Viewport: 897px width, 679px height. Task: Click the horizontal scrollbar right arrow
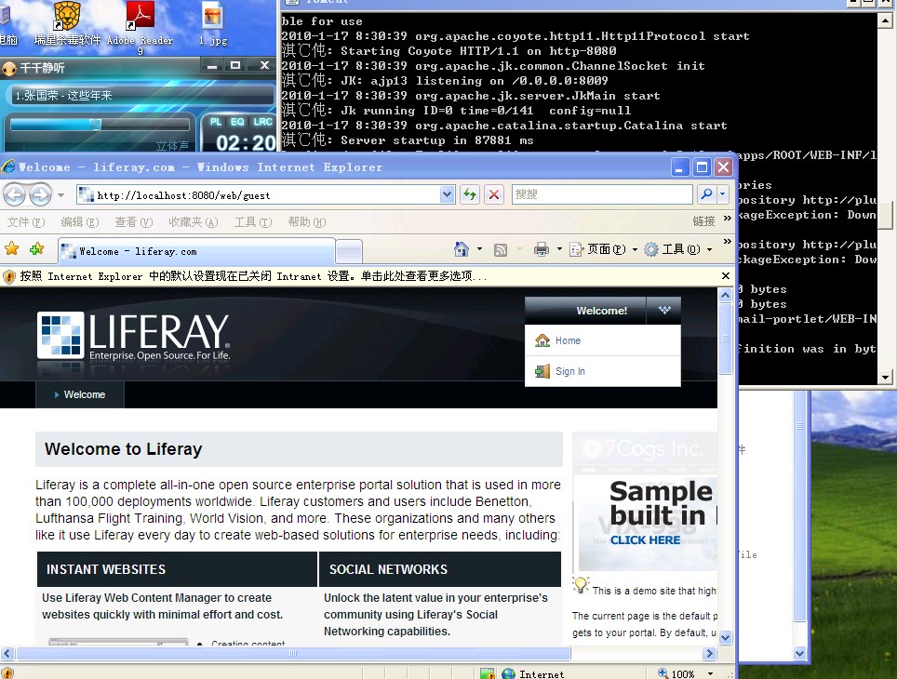[x=709, y=653]
